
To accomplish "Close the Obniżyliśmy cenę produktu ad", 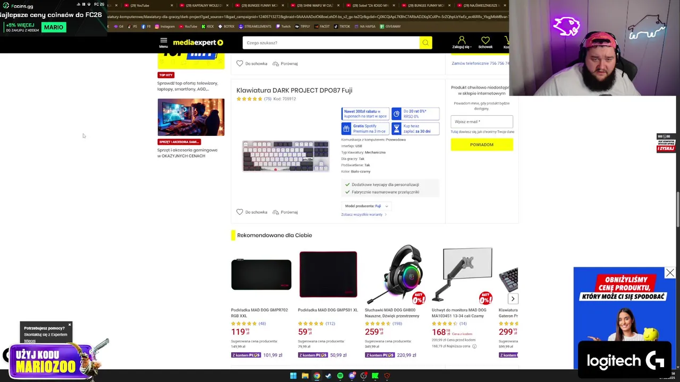I will pos(670,273).
